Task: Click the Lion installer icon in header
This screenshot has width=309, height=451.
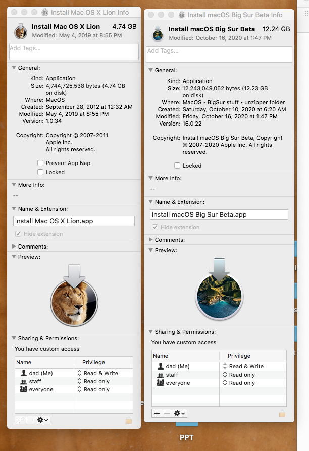Action: (x=21, y=31)
